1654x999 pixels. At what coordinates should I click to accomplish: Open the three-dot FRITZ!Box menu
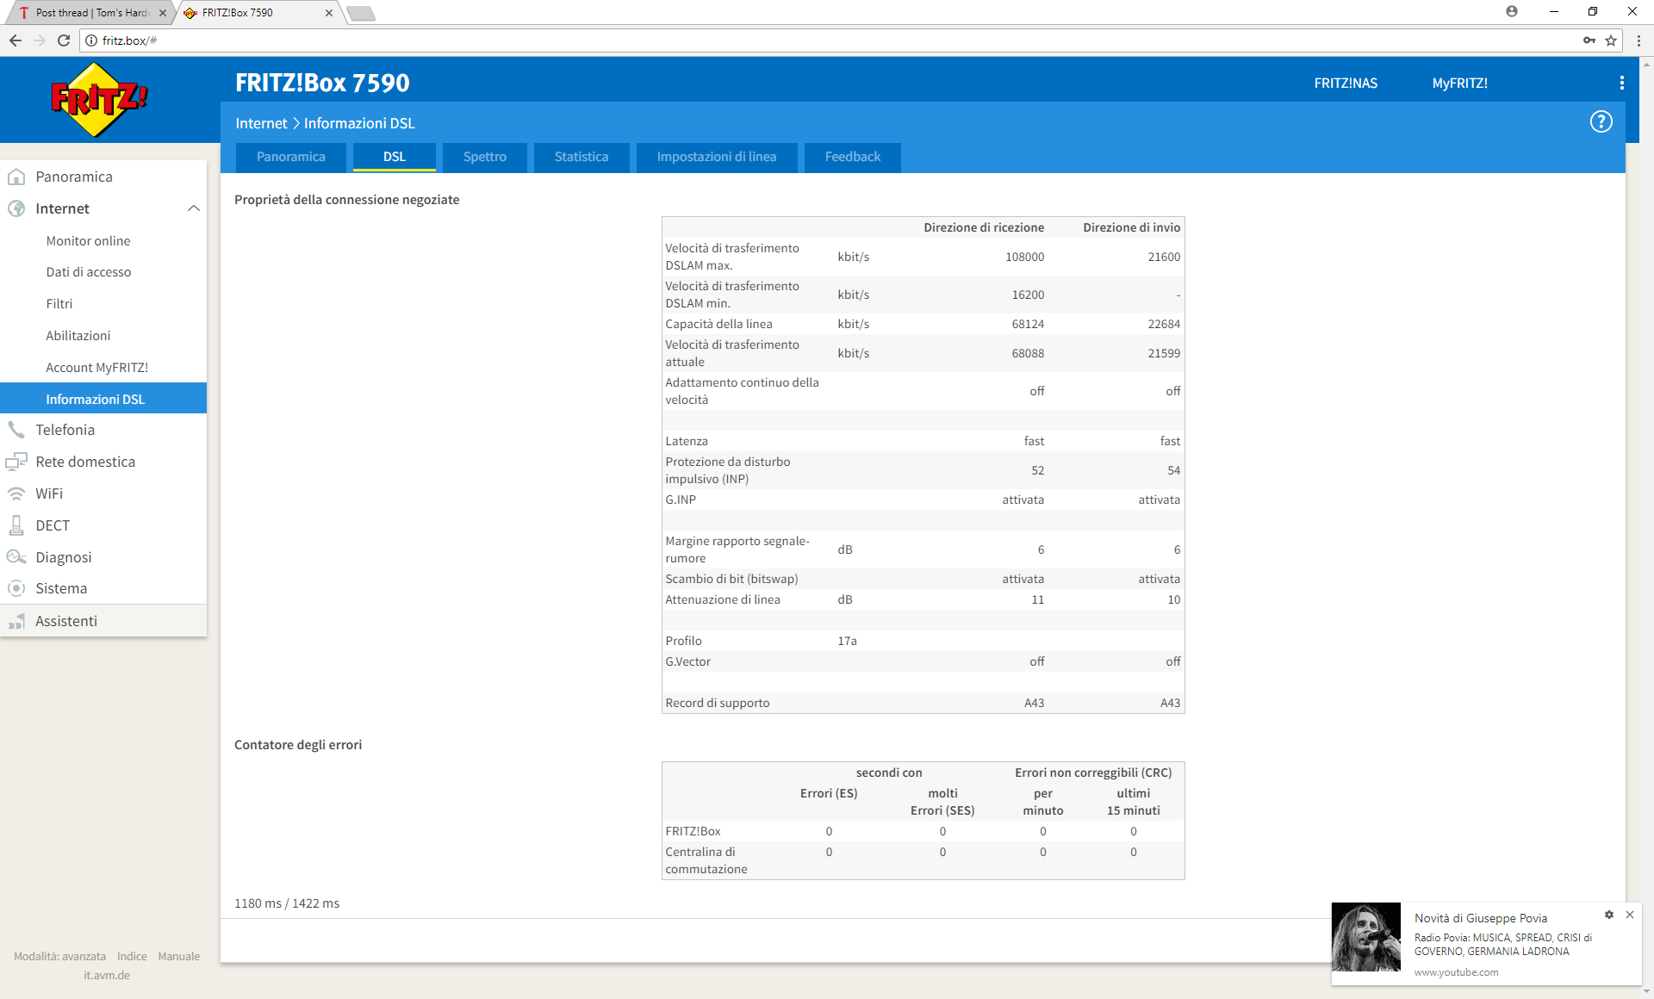(x=1621, y=83)
